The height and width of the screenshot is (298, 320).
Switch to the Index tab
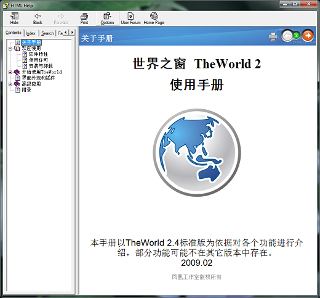click(x=31, y=33)
